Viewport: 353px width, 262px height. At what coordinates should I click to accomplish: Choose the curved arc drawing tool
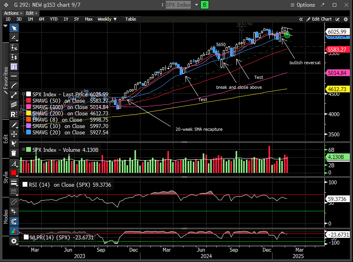point(14,86)
